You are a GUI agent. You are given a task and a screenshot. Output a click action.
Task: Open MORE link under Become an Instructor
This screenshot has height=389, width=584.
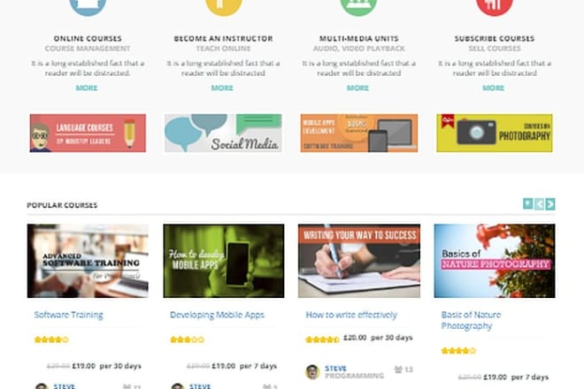(x=222, y=88)
